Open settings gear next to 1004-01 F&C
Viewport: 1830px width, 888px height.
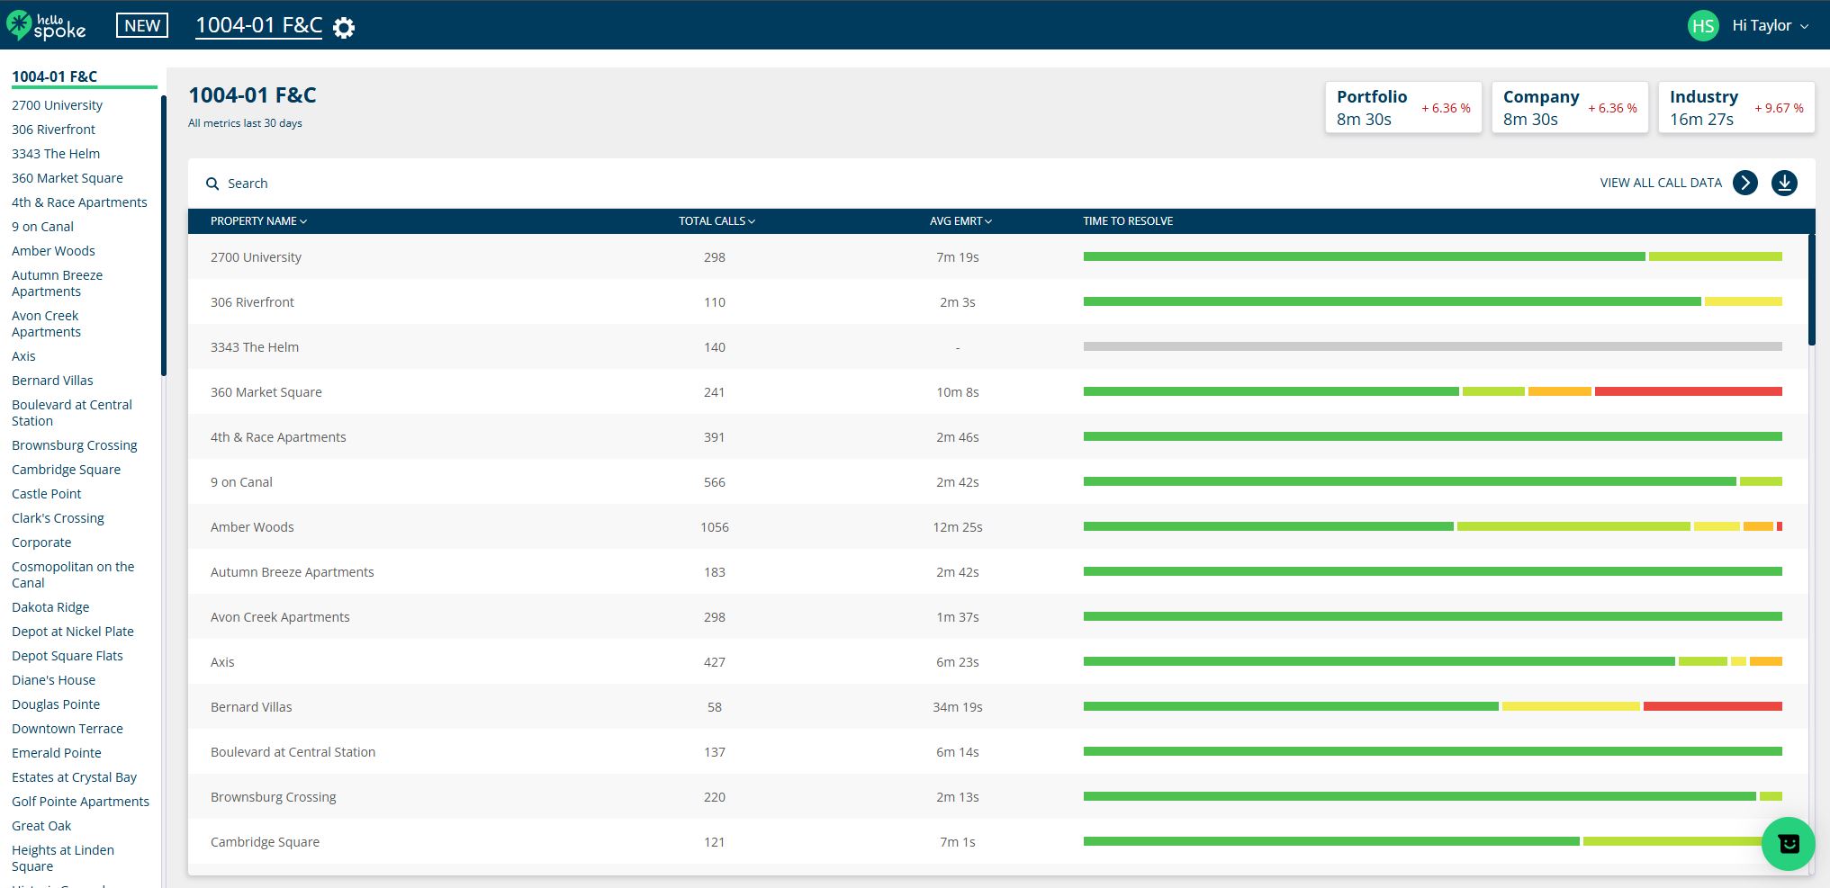pyautogui.click(x=344, y=28)
